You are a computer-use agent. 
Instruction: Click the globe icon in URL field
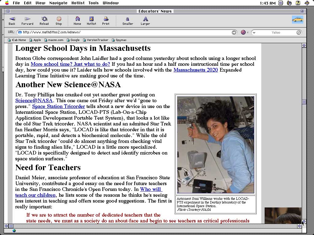(x=20, y=32)
